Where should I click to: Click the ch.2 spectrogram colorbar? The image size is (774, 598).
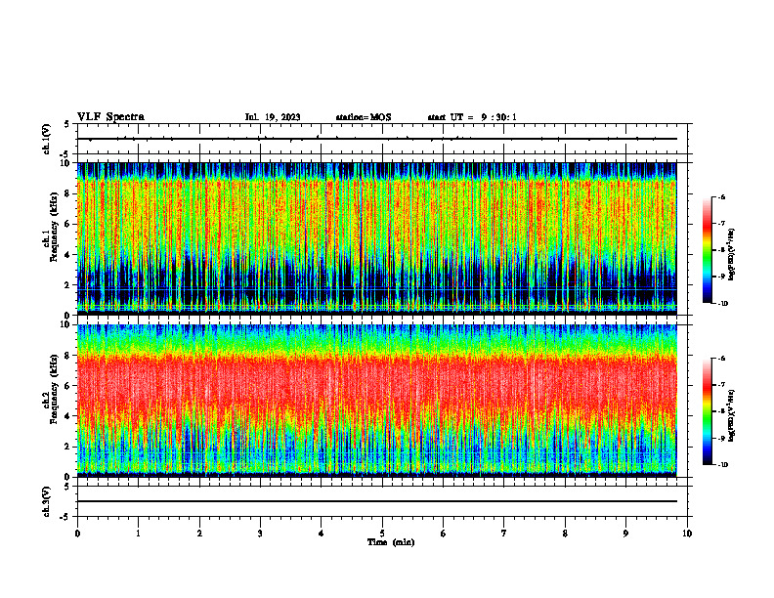(708, 411)
